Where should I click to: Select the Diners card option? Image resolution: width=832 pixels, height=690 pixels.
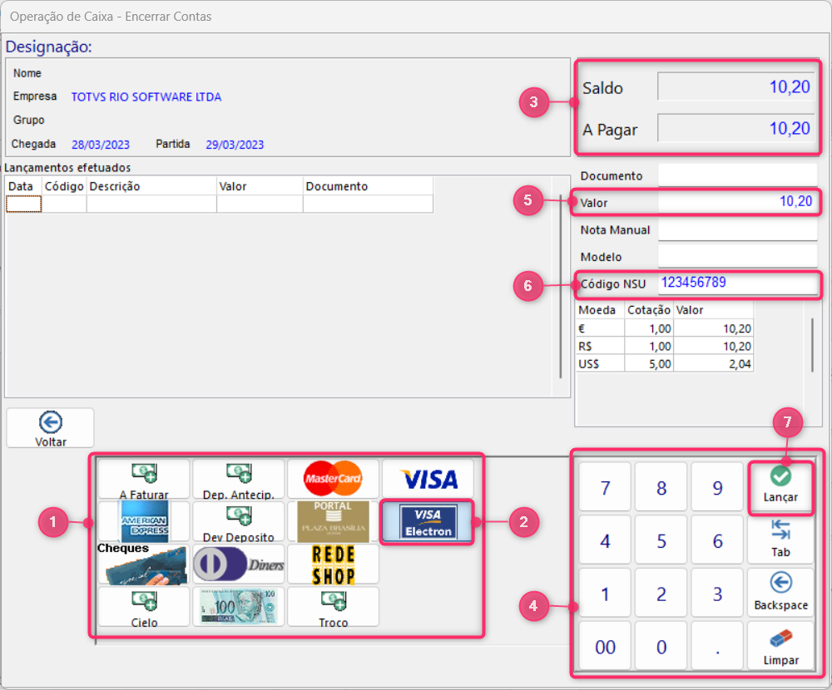click(x=238, y=564)
